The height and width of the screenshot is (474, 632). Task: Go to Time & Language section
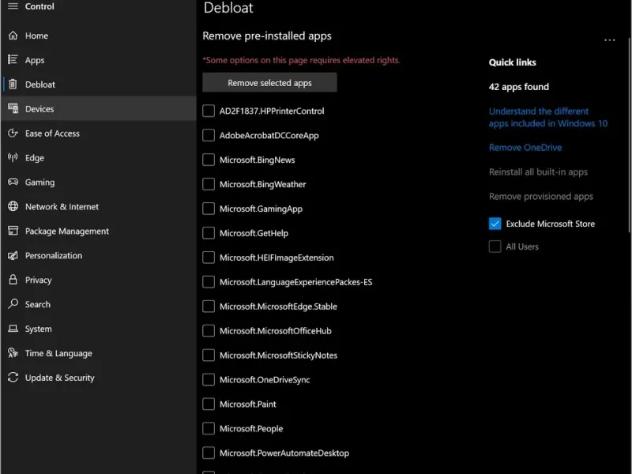(58, 353)
